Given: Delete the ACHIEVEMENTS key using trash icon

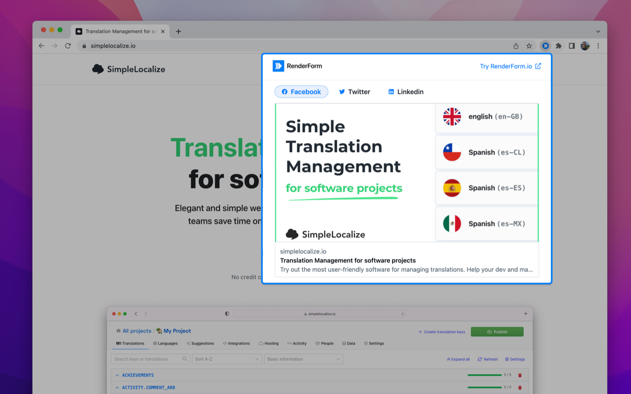Looking at the screenshot, I should [520, 375].
